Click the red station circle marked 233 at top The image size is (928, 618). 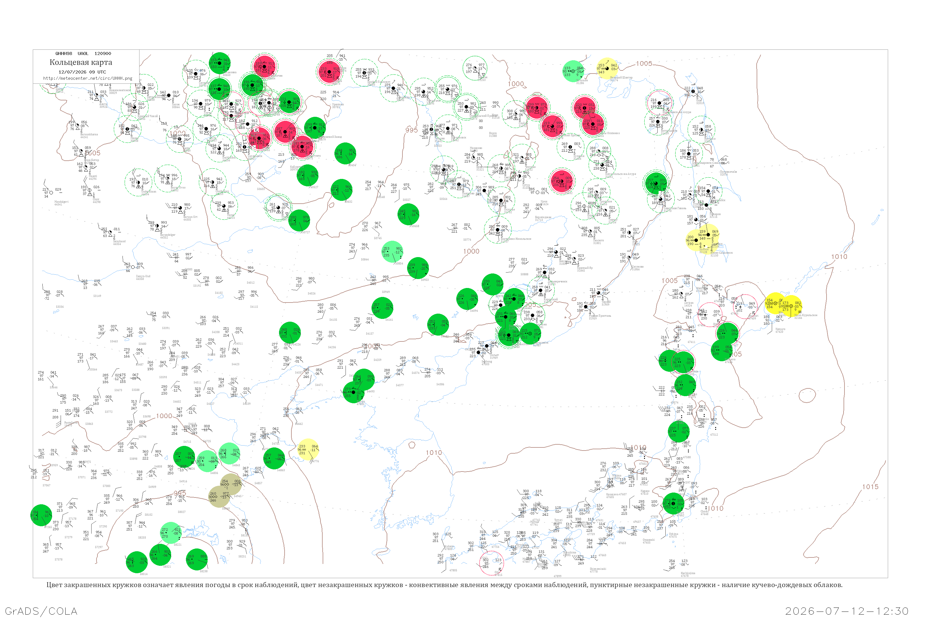pos(329,72)
